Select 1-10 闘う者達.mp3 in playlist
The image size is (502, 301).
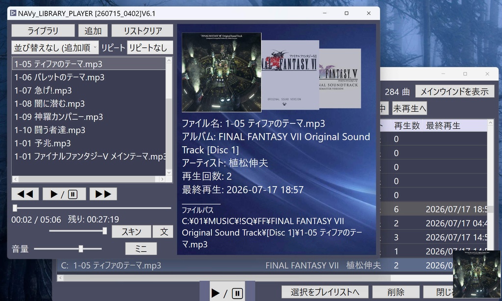(x=89, y=130)
